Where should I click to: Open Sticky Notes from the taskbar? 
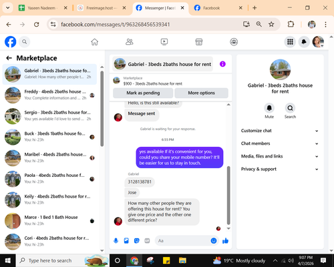(166, 260)
